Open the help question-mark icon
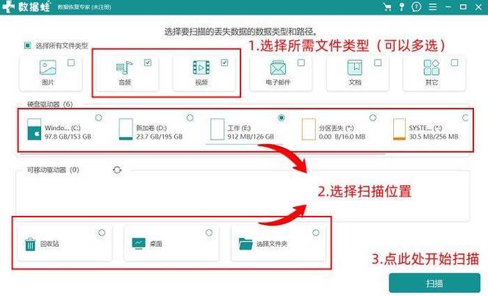Image resolution: width=488 pixels, height=296 pixels. (416, 7)
